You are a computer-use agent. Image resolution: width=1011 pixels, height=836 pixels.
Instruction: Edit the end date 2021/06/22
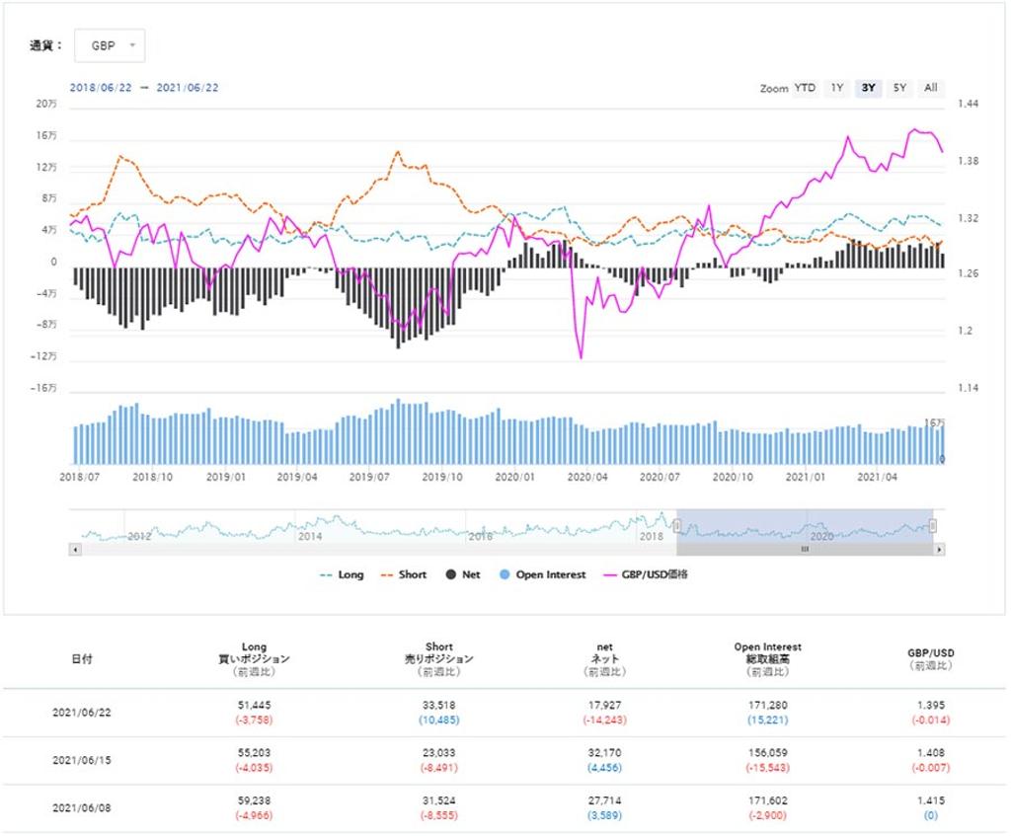click(188, 88)
